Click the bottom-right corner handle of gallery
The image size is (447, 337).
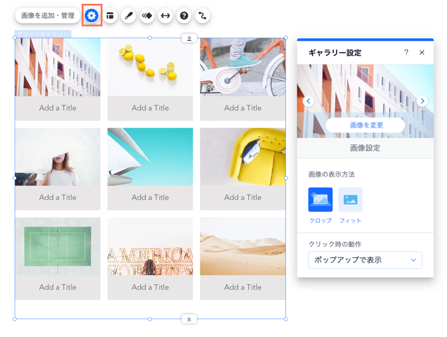click(286, 319)
